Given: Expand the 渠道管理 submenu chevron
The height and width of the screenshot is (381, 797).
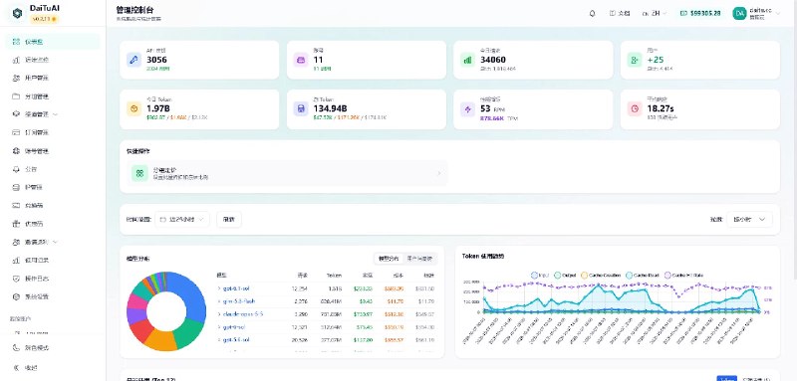Looking at the screenshot, I should [55, 114].
